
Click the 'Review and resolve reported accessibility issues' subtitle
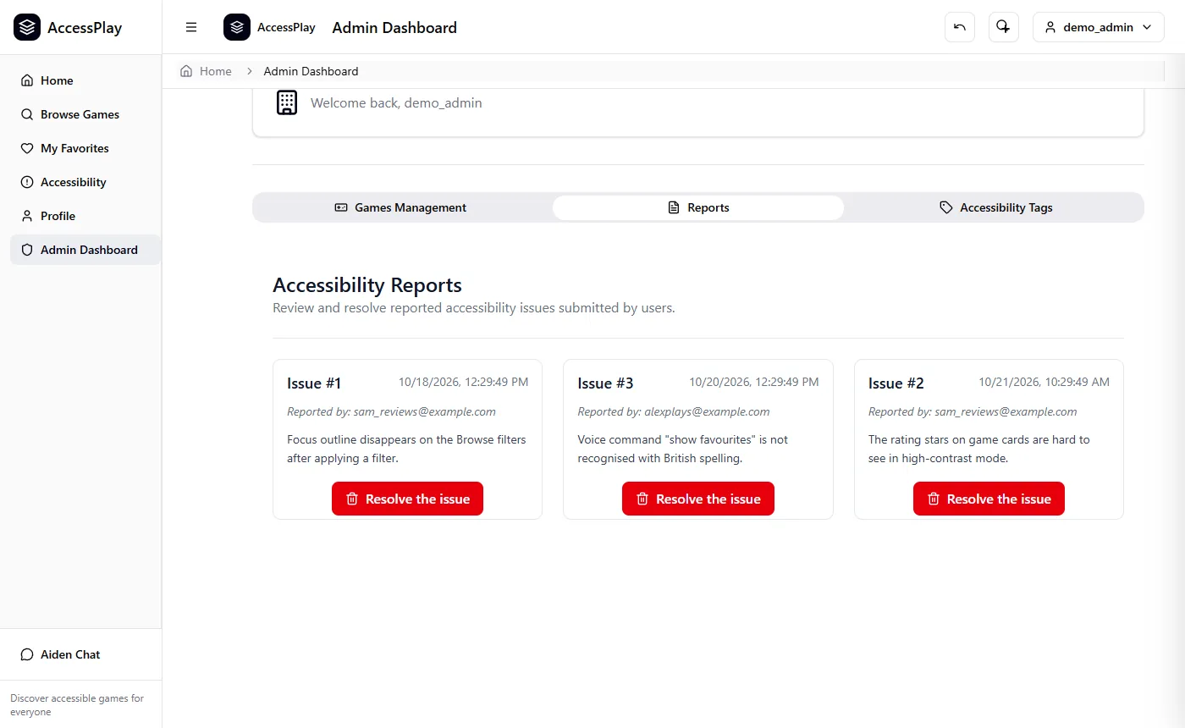[x=474, y=308]
